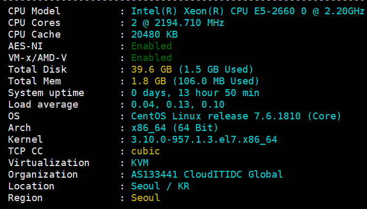
Task: Click the '(1.5 GB Used)' disk usage
Action: coord(216,69)
